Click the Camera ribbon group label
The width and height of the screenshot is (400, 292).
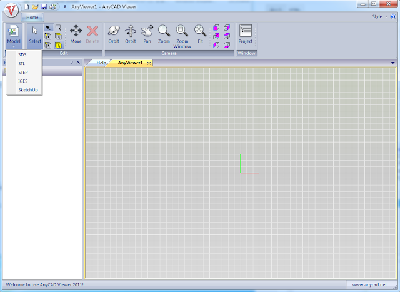[169, 53]
